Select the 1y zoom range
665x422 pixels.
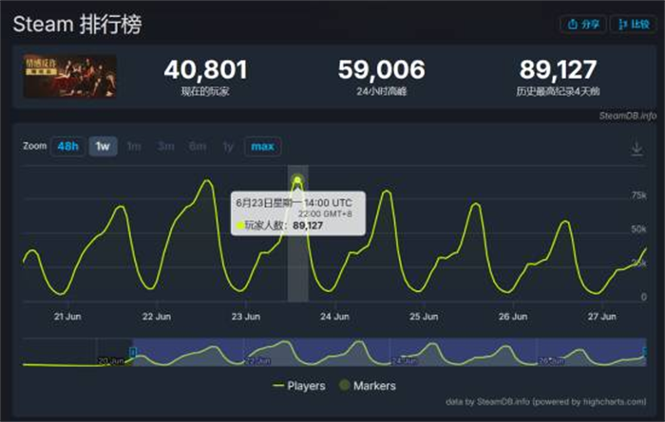(228, 146)
